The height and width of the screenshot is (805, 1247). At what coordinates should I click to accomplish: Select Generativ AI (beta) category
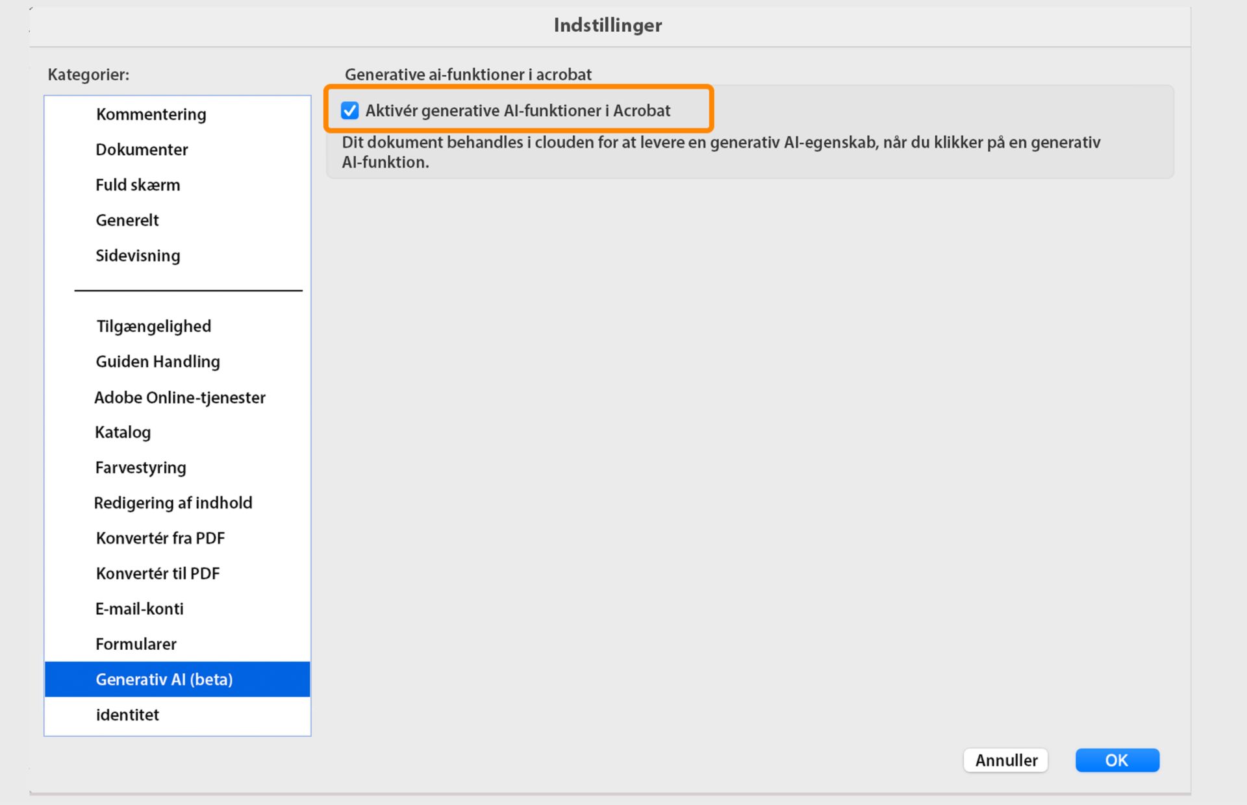click(164, 680)
